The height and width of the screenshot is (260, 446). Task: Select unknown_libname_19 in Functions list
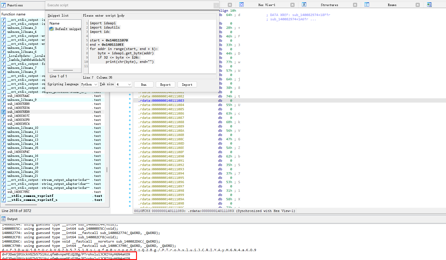pos(23,168)
